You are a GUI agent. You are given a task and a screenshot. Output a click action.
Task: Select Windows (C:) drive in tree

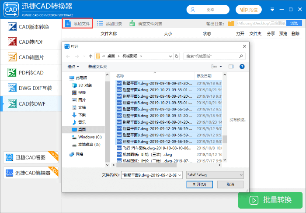coord(87,137)
